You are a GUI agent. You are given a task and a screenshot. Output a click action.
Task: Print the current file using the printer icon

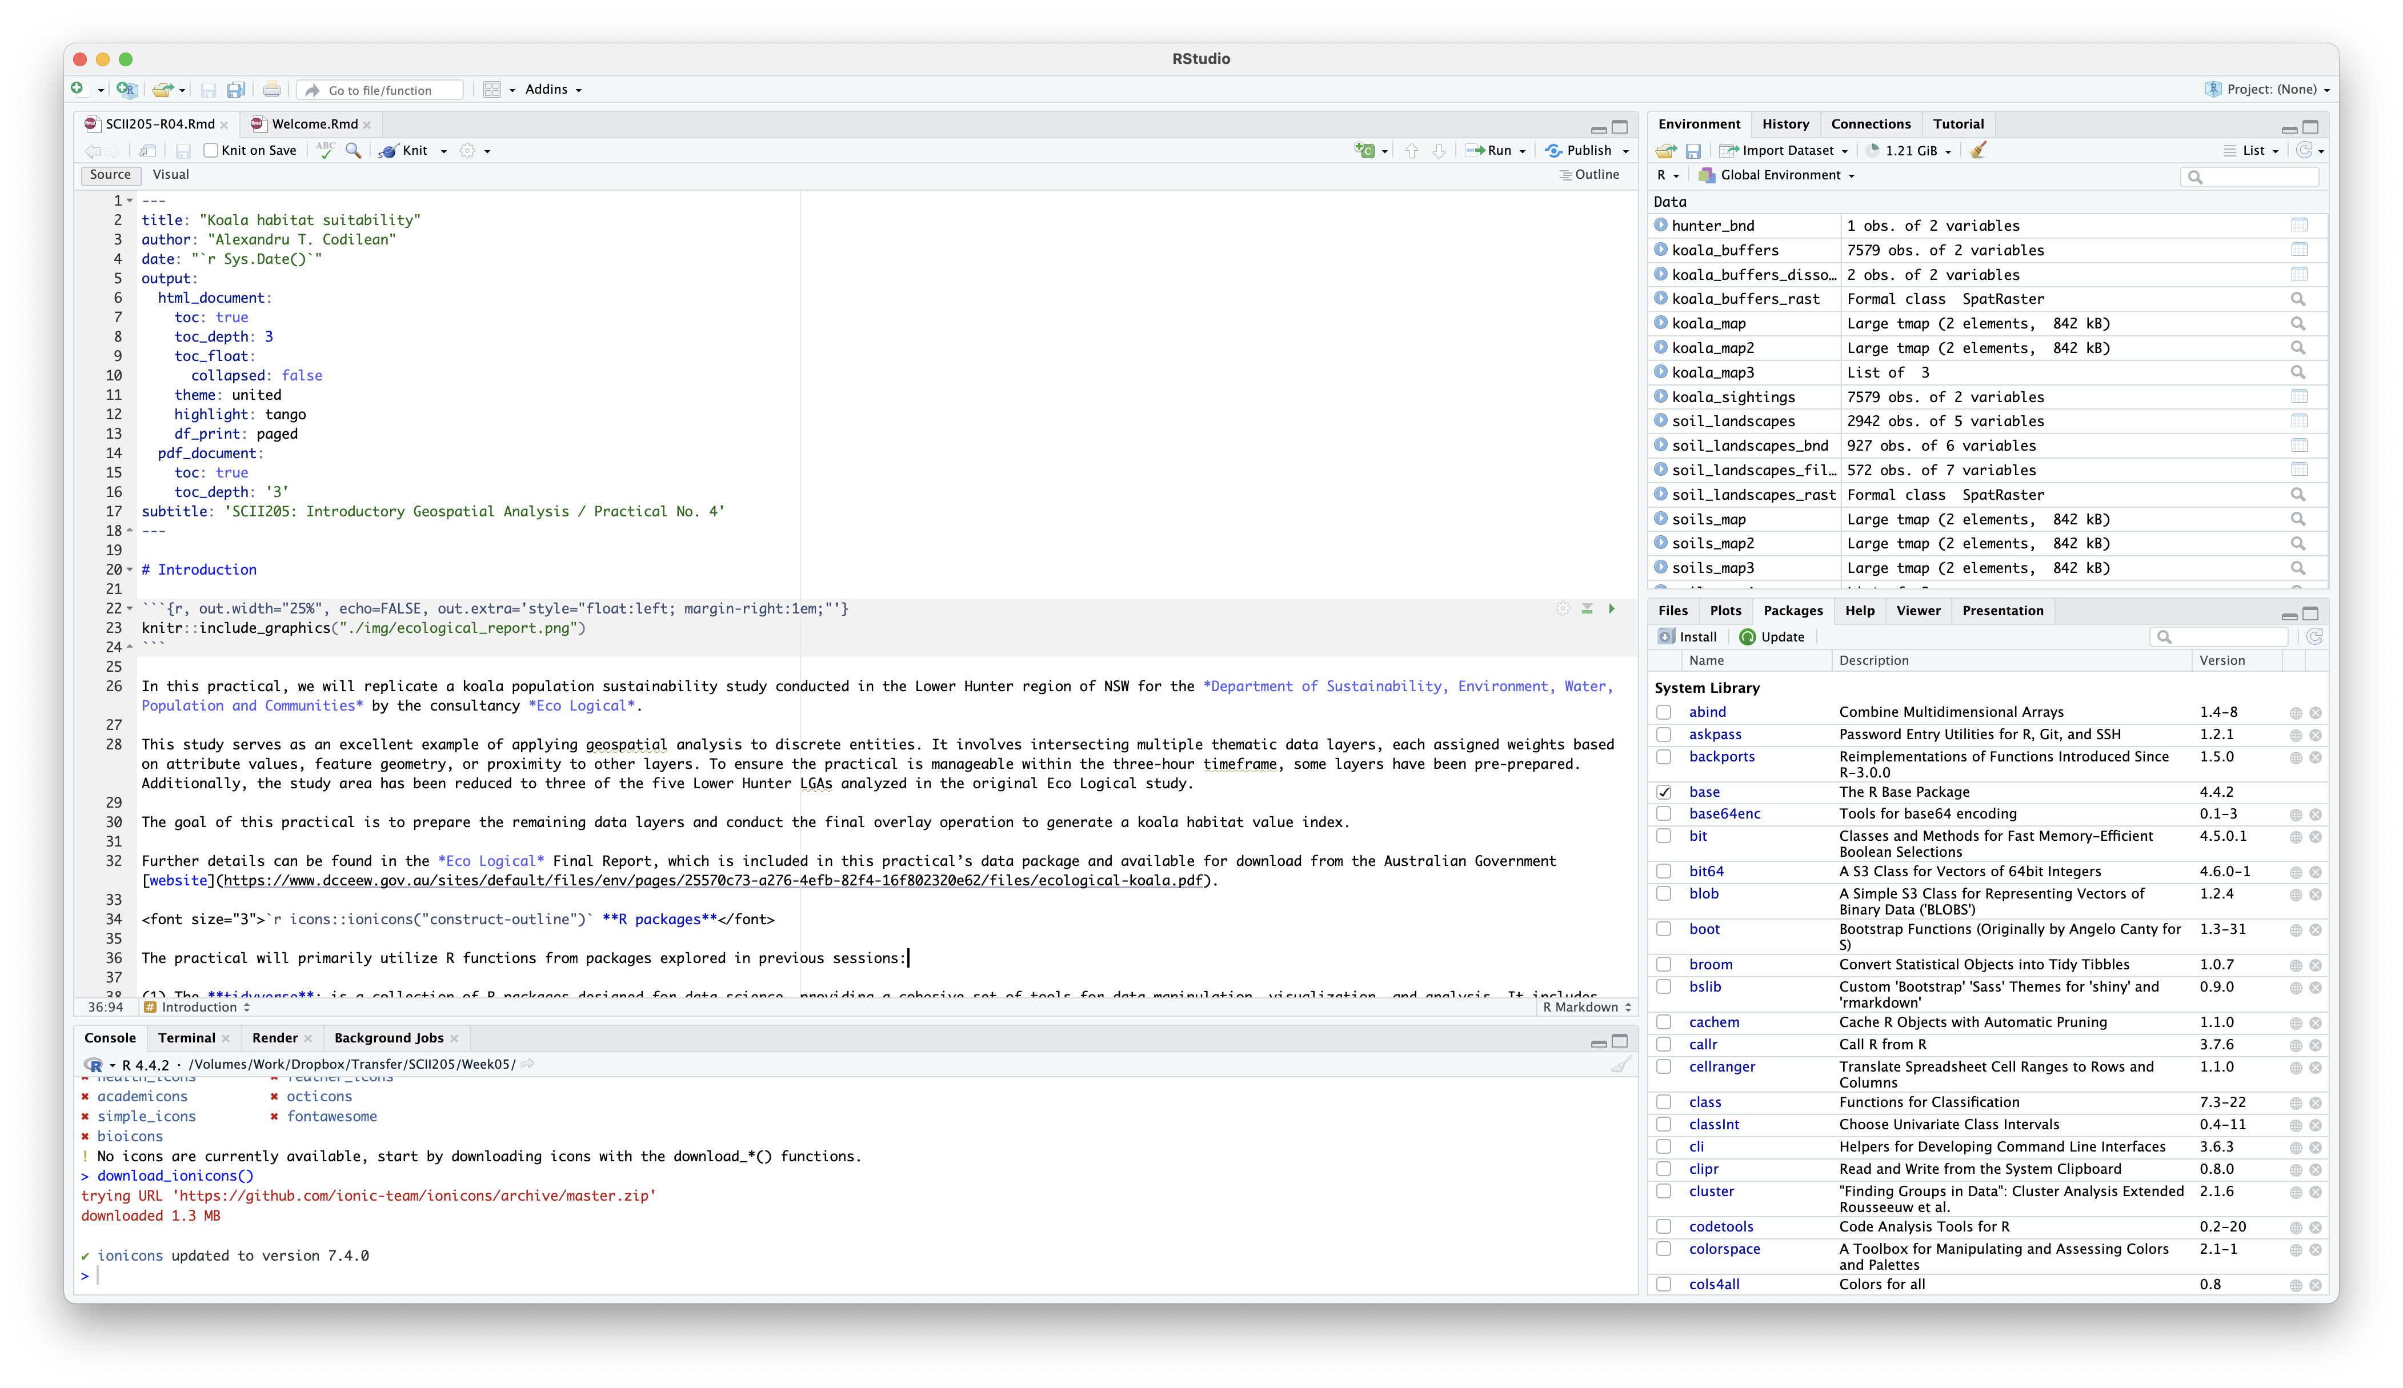(x=271, y=90)
